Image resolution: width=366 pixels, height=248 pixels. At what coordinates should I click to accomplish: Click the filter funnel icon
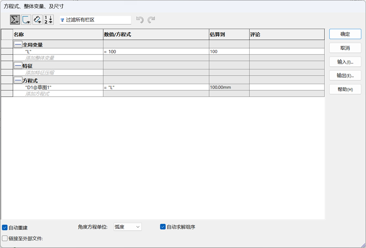coord(63,20)
